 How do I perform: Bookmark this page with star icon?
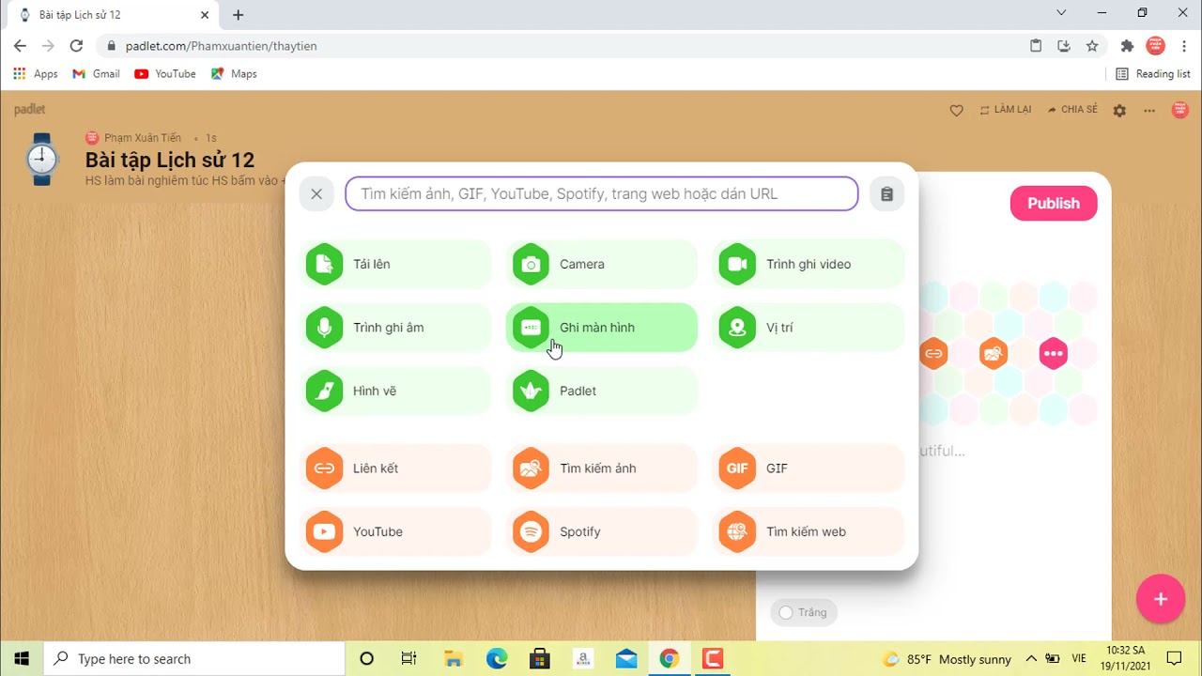click(1092, 45)
